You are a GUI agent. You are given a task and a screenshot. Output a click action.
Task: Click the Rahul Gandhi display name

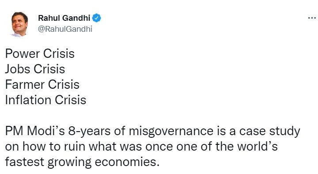point(64,18)
